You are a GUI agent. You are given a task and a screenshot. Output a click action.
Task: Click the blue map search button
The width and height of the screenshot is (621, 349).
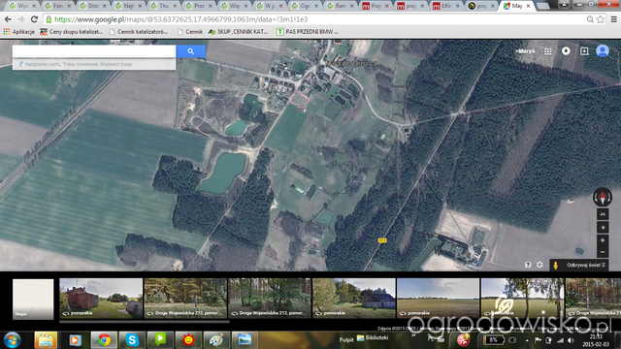[190, 51]
